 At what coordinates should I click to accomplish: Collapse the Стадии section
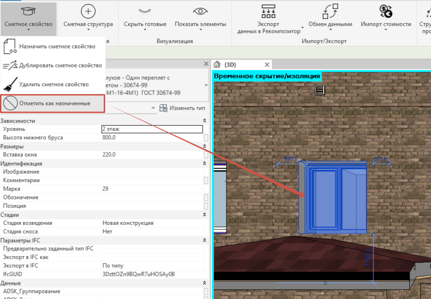click(205, 215)
